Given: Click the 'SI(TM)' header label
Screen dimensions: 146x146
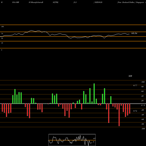Looking at the screenshot, I should click(55, 2).
